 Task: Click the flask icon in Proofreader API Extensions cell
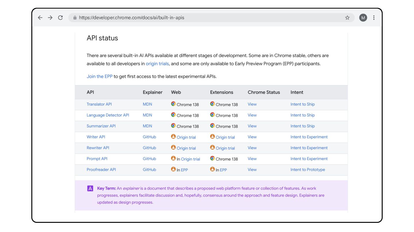click(212, 169)
